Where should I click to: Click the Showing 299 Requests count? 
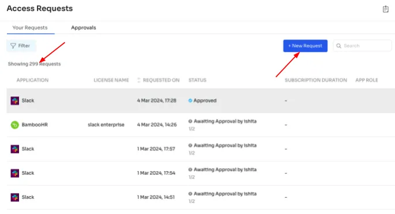click(x=34, y=64)
